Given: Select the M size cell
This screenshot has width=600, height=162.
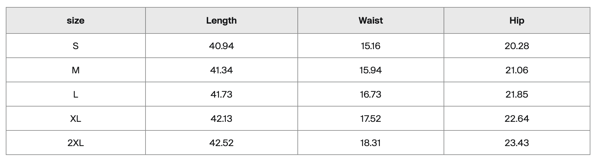Looking at the screenshot, I should coord(76,70).
